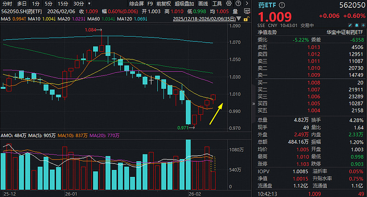Select 卖三 price 1.011
Image resolution: width=367 pixels, height=197 pixels.
314,61
